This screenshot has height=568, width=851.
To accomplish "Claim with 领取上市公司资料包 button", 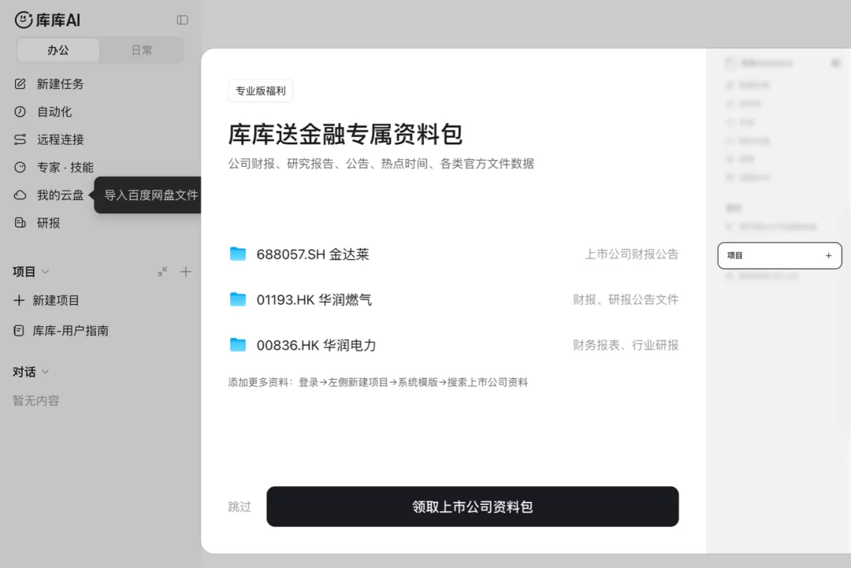I will (x=473, y=507).
